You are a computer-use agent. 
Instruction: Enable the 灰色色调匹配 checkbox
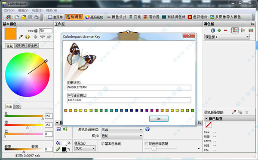[x=146, y=144]
